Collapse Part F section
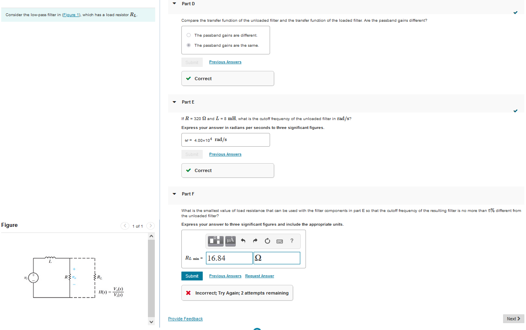 [174, 194]
